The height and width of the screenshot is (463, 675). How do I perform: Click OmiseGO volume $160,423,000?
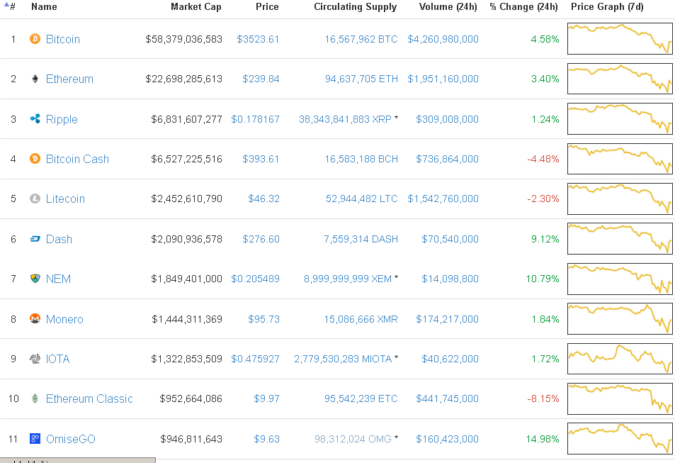click(x=447, y=439)
